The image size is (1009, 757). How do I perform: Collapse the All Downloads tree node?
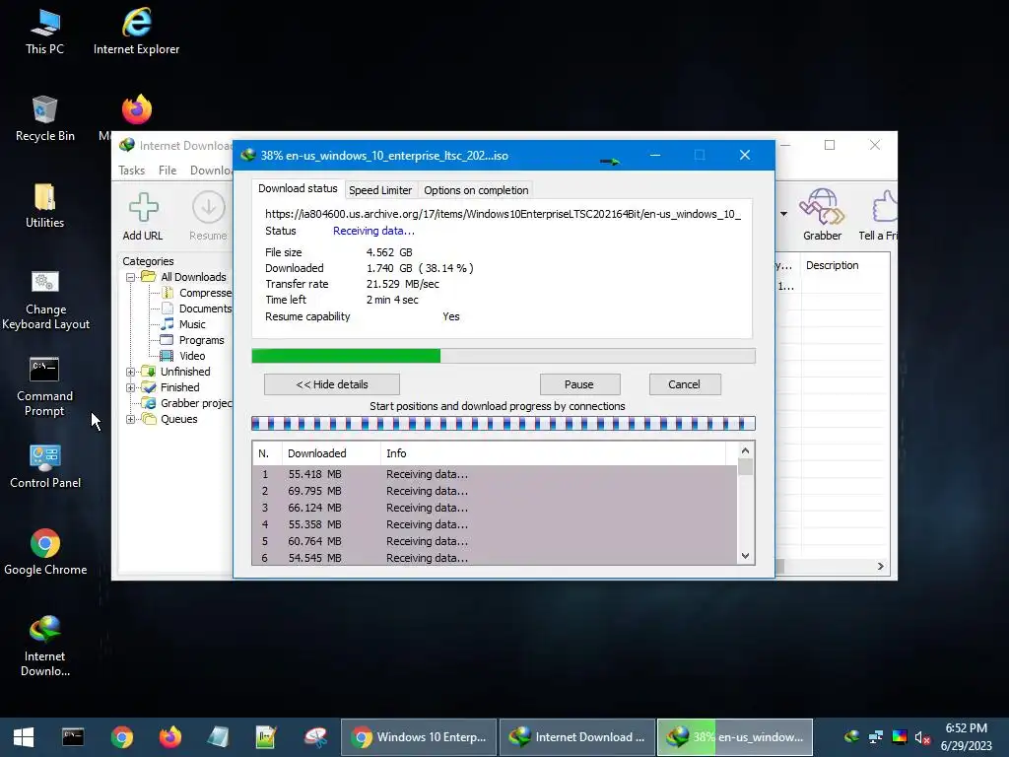point(131,277)
